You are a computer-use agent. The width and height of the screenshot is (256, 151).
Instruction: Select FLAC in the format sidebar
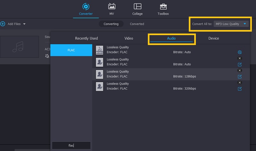click(x=71, y=50)
